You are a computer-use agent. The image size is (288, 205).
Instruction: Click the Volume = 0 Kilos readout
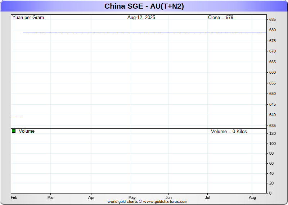[x=229, y=132]
